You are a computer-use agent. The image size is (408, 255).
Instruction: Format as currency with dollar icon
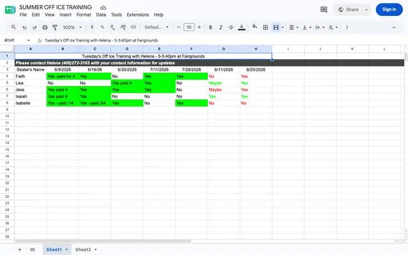pyautogui.click(x=92, y=27)
